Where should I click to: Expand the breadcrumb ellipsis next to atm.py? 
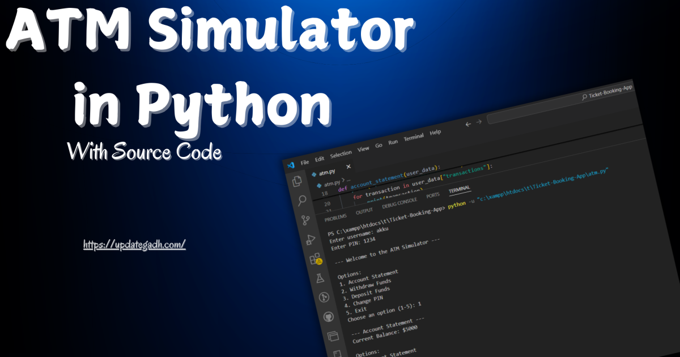click(348, 180)
